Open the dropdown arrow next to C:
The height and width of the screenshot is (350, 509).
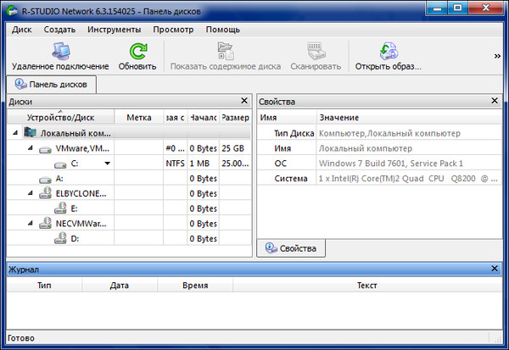pyautogui.click(x=108, y=164)
